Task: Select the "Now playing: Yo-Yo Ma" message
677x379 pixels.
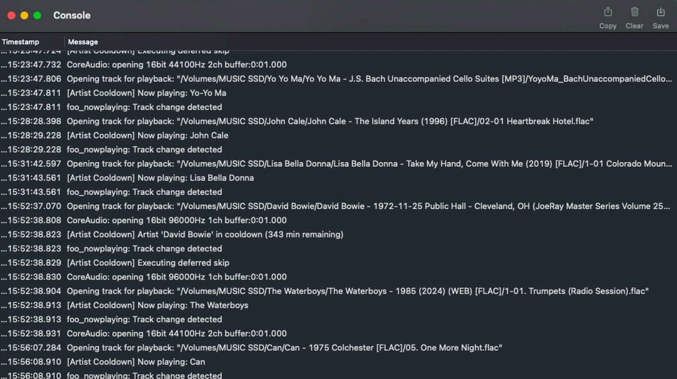Action: click(x=146, y=93)
